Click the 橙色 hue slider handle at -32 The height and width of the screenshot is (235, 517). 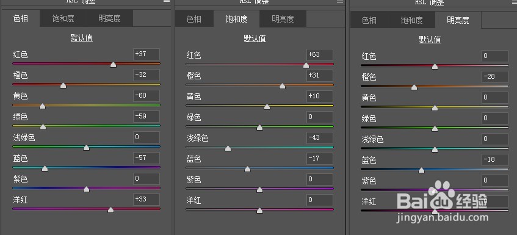[63, 85]
